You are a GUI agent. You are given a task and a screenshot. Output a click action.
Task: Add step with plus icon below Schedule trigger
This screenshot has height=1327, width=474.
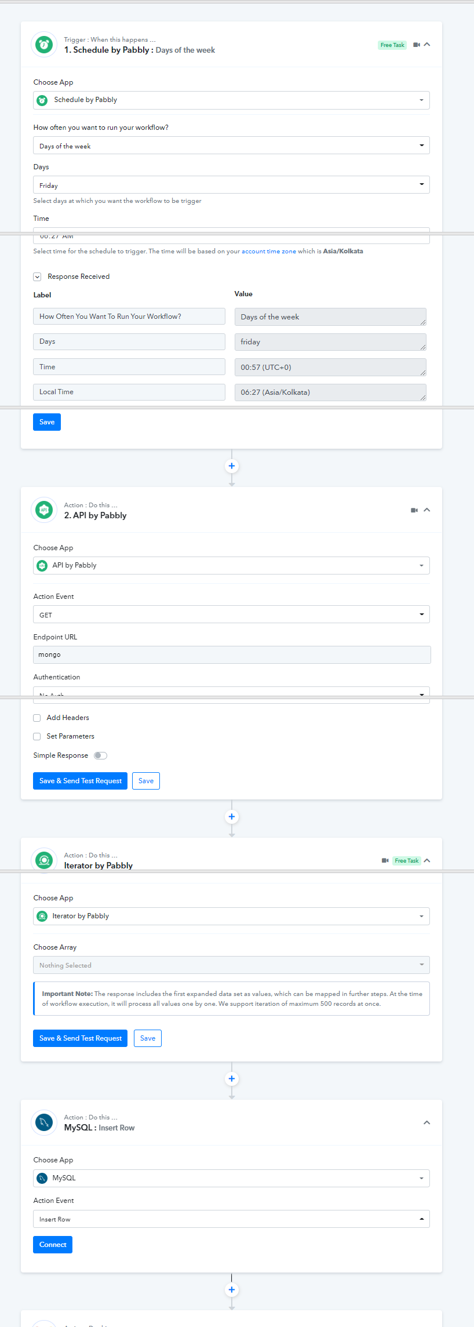pos(232,466)
